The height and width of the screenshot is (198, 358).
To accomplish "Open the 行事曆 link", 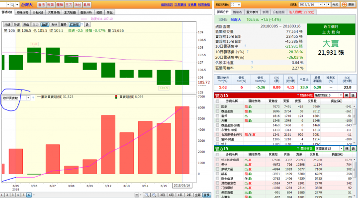I will (x=192, y=4).
